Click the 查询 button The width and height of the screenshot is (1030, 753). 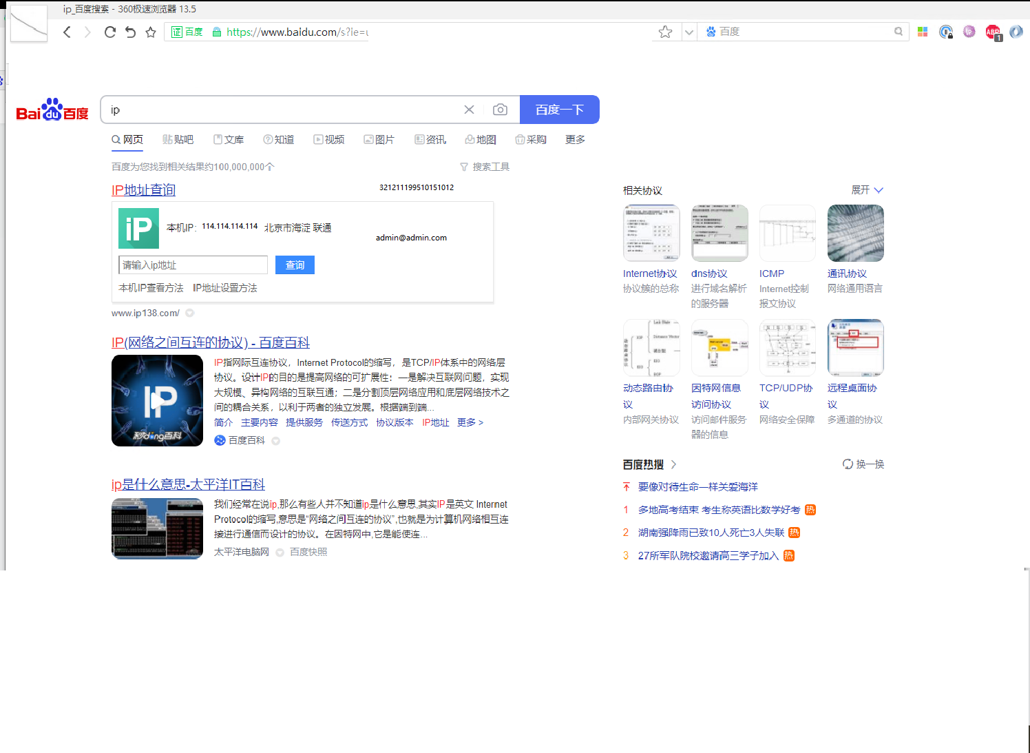coord(295,265)
